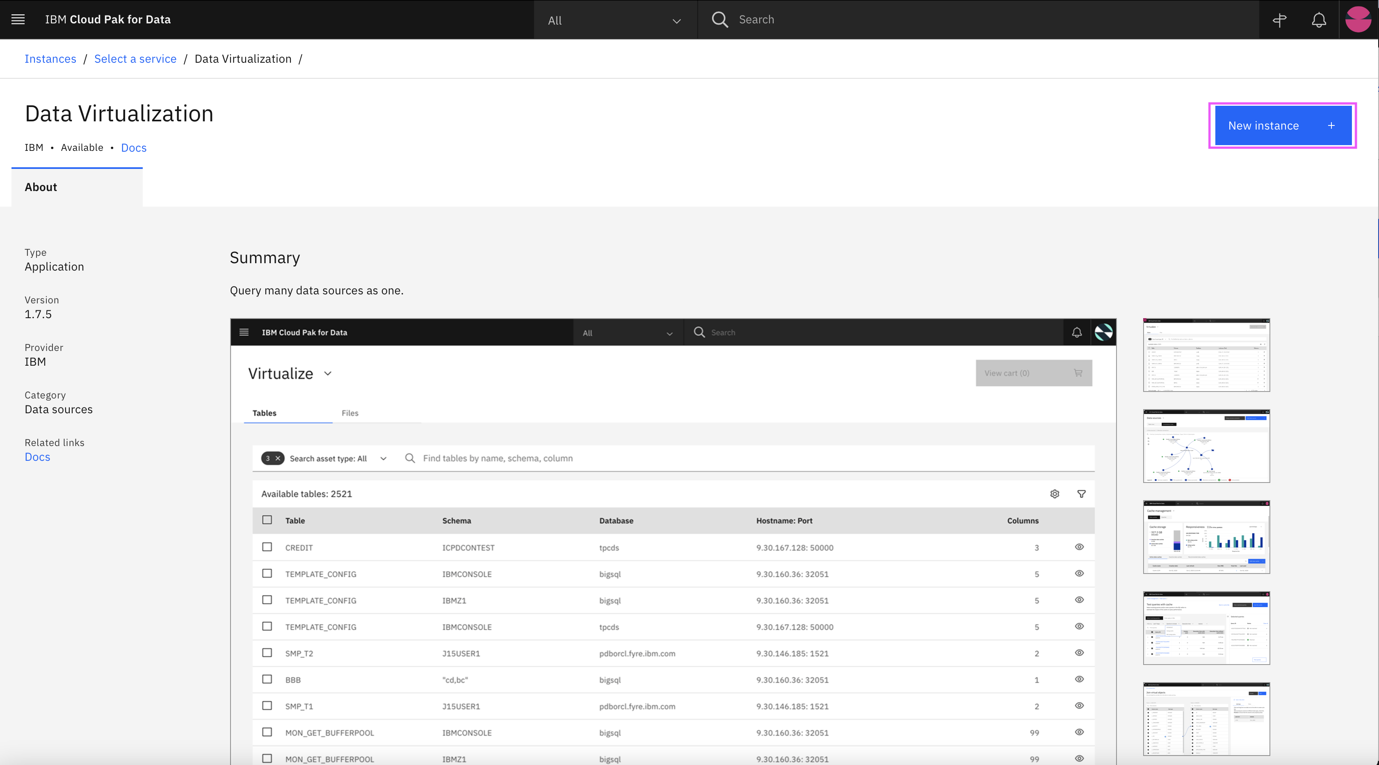Click the New instance button
This screenshot has width=1379, height=765.
click(1283, 126)
